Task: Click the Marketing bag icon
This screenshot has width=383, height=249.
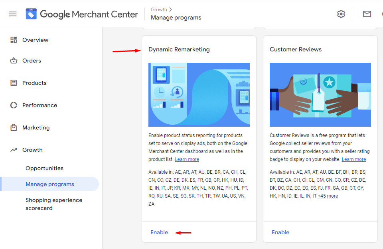Action: coord(14,127)
